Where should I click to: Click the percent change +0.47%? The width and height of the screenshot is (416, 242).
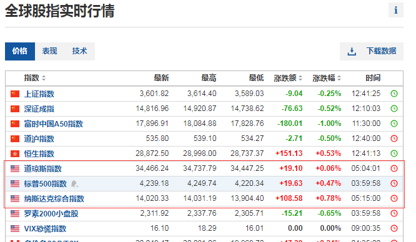(x=328, y=183)
